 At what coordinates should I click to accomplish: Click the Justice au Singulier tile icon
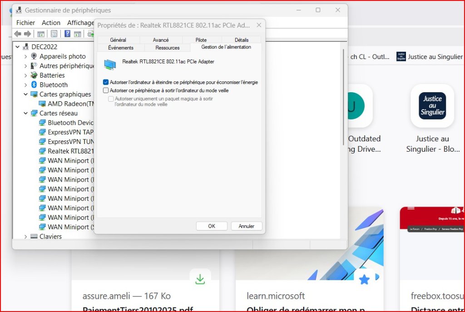(x=432, y=106)
